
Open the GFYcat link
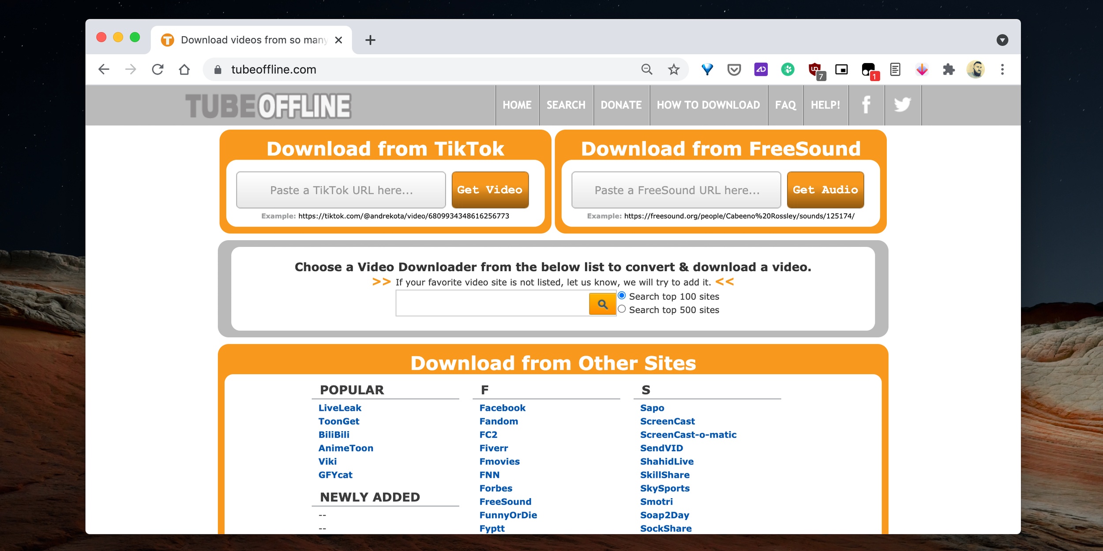point(335,475)
